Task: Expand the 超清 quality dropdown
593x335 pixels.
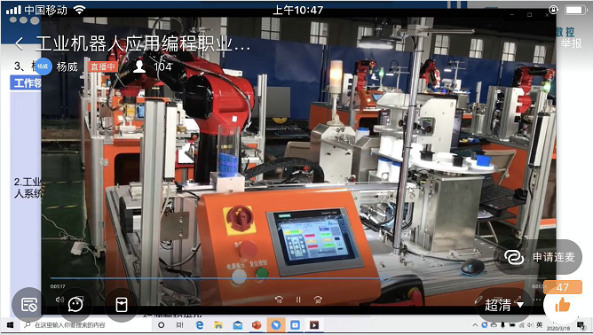Action: [504, 305]
